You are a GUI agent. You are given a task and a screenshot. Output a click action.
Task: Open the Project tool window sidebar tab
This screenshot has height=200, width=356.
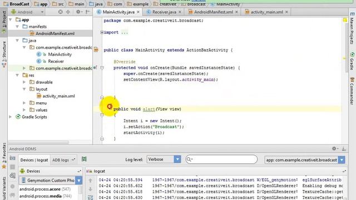pos(4,22)
